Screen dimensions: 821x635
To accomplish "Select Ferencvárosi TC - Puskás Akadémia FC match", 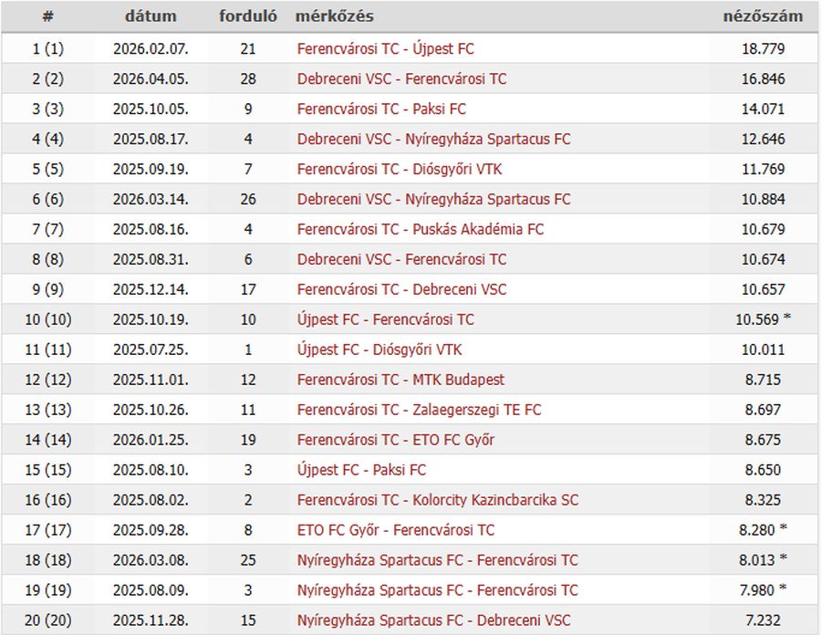I will (x=420, y=229).
